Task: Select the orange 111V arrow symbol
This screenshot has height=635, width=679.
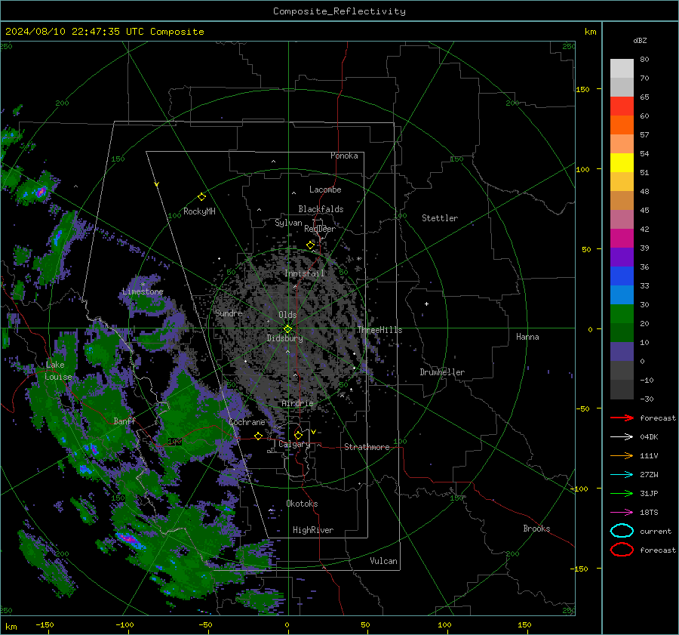Action: click(x=622, y=455)
